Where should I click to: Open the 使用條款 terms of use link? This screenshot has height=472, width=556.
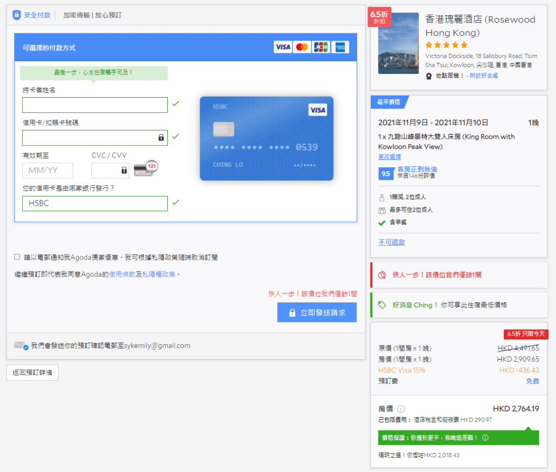[122, 274]
